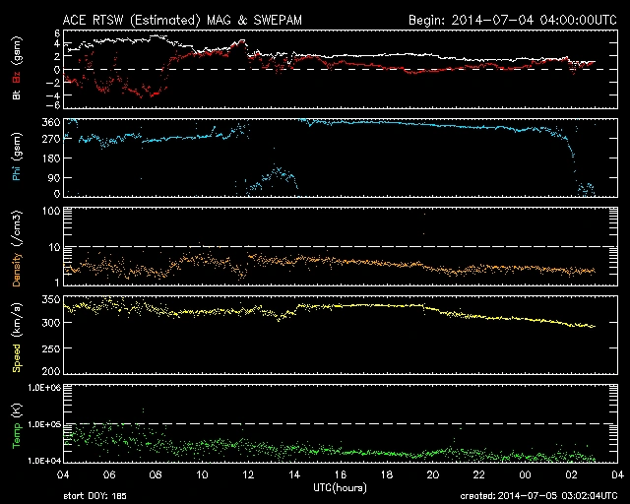Click the '350' tick label on Speed plot
The width and height of the screenshot is (630, 504).
(x=51, y=299)
